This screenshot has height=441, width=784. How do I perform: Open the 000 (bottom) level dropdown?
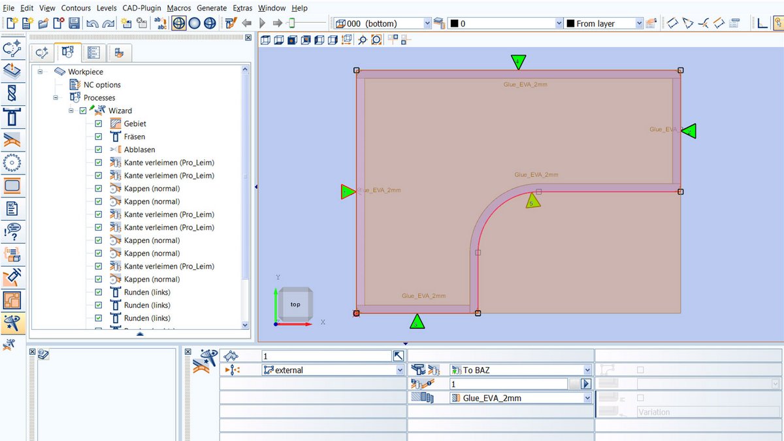(428, 22)
